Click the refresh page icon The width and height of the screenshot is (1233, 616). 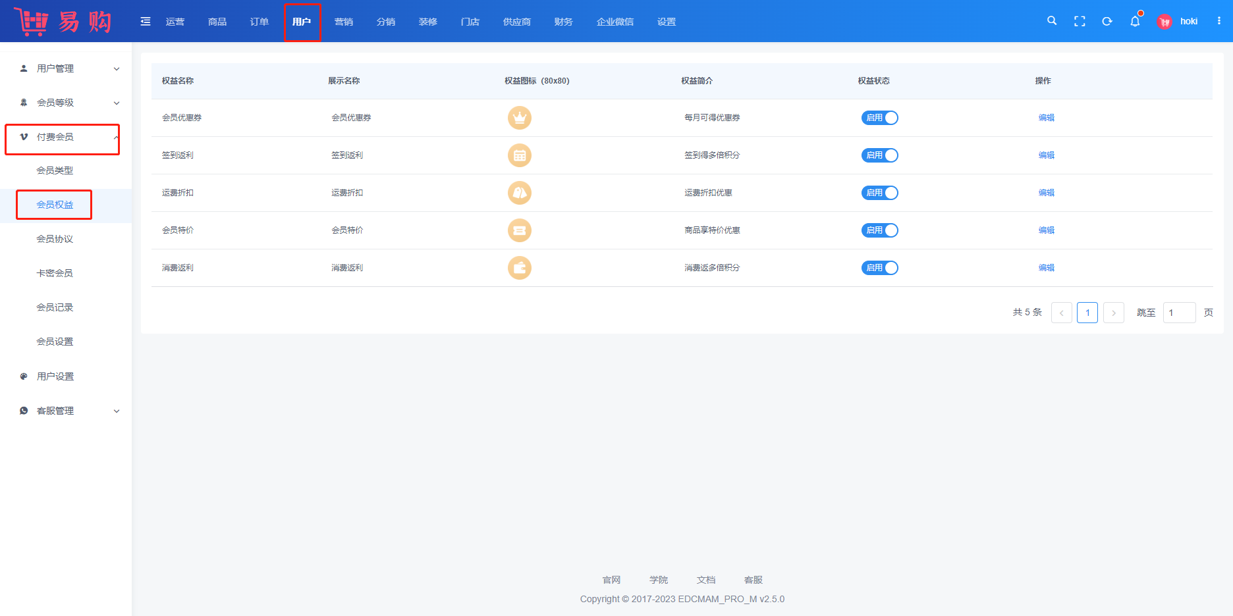(x=1107, y=21)
